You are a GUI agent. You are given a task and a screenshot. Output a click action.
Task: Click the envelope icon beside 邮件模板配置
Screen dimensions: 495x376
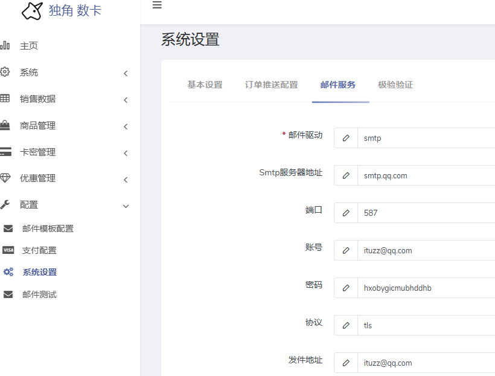pos(8,229)
